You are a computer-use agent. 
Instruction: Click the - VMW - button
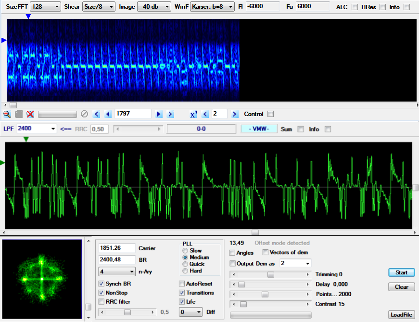pyautogui.click(x=259, y=129)
